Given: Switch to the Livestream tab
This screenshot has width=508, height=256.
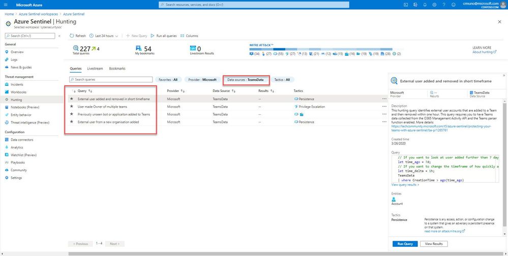Looking at the screenshot, I should pyautogui.click(x=95, y=69).
